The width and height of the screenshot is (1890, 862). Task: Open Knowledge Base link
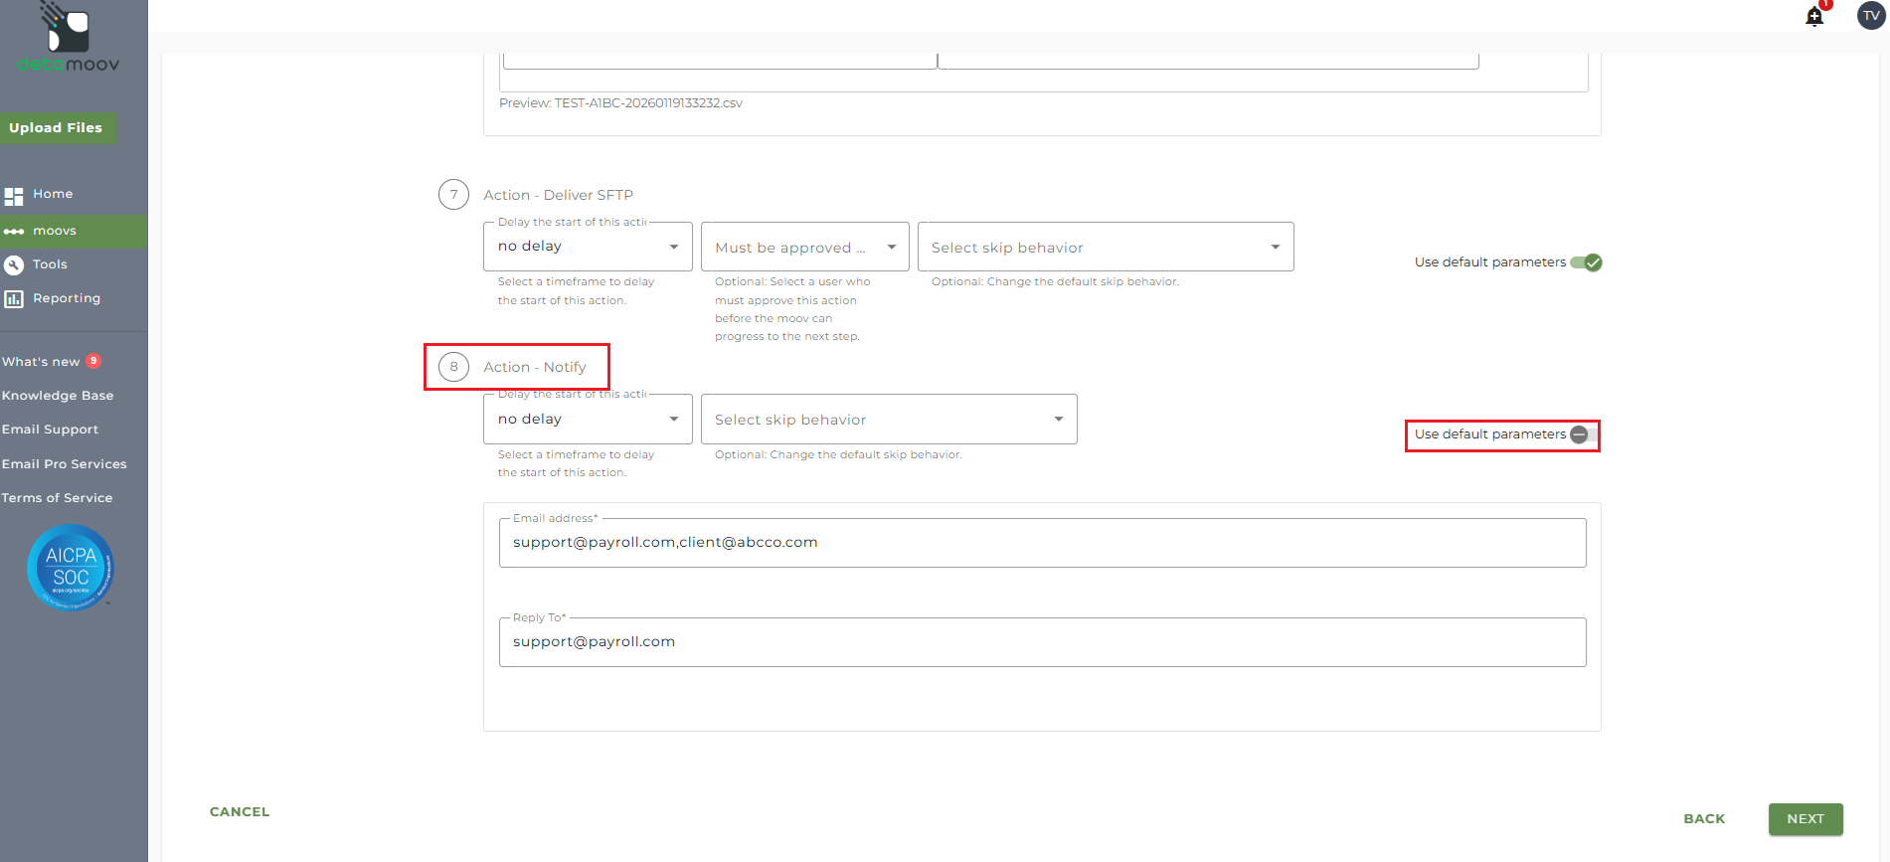(x=58, y=396)
